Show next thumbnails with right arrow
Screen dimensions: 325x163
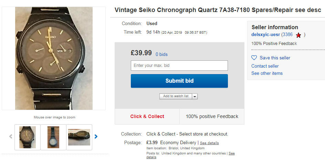[x=96, y=137]
